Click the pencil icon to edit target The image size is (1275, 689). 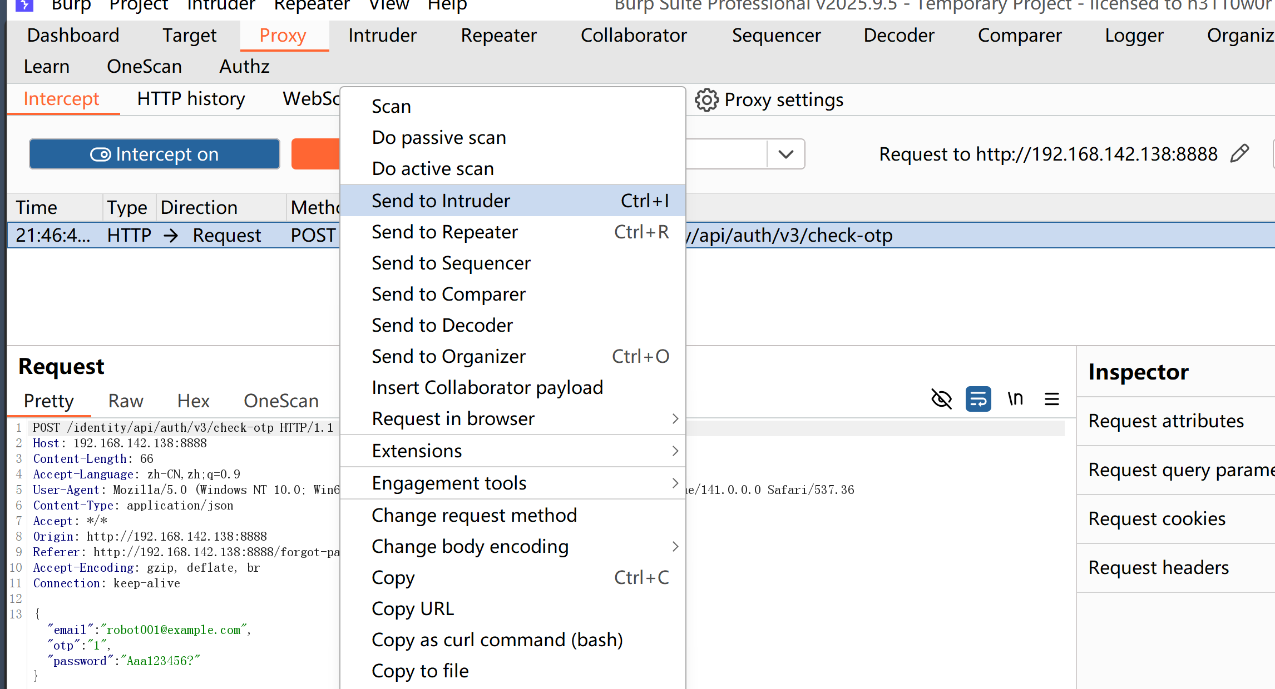1239,153
